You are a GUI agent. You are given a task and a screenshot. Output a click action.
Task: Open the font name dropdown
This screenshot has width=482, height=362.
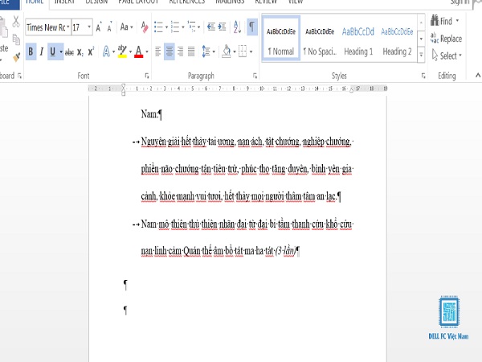click(68, 27)
